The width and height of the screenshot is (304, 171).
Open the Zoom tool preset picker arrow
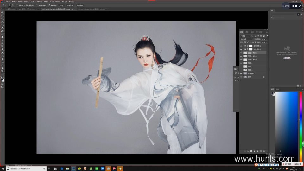(6, 5)
